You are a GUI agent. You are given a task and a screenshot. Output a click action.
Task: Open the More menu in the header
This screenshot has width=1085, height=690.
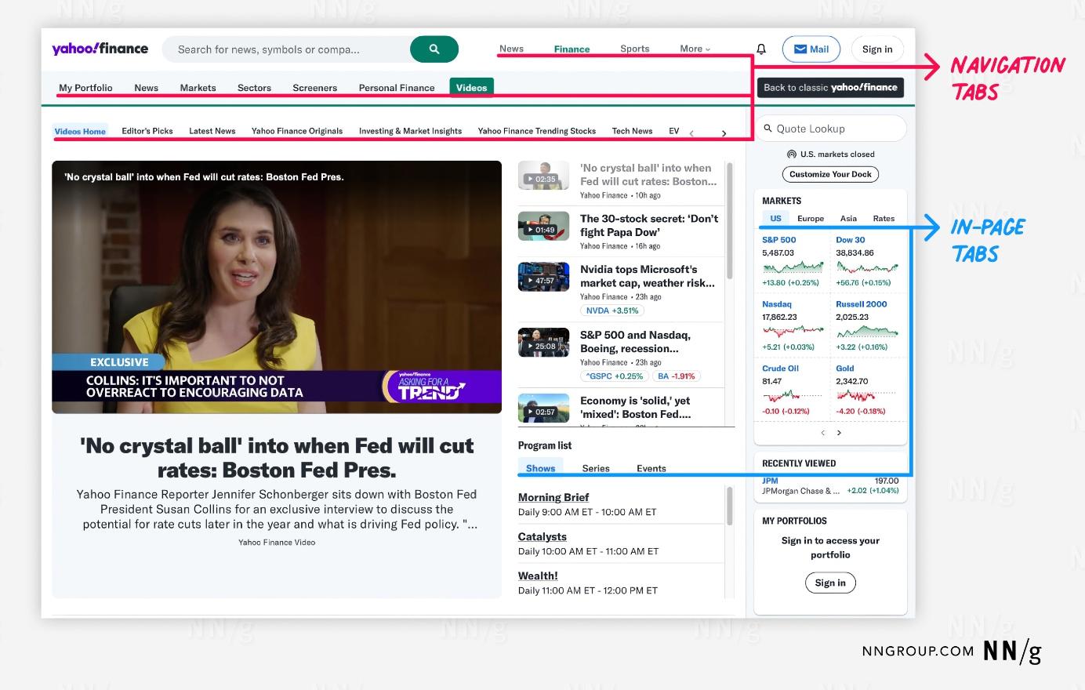coord(693,48)
